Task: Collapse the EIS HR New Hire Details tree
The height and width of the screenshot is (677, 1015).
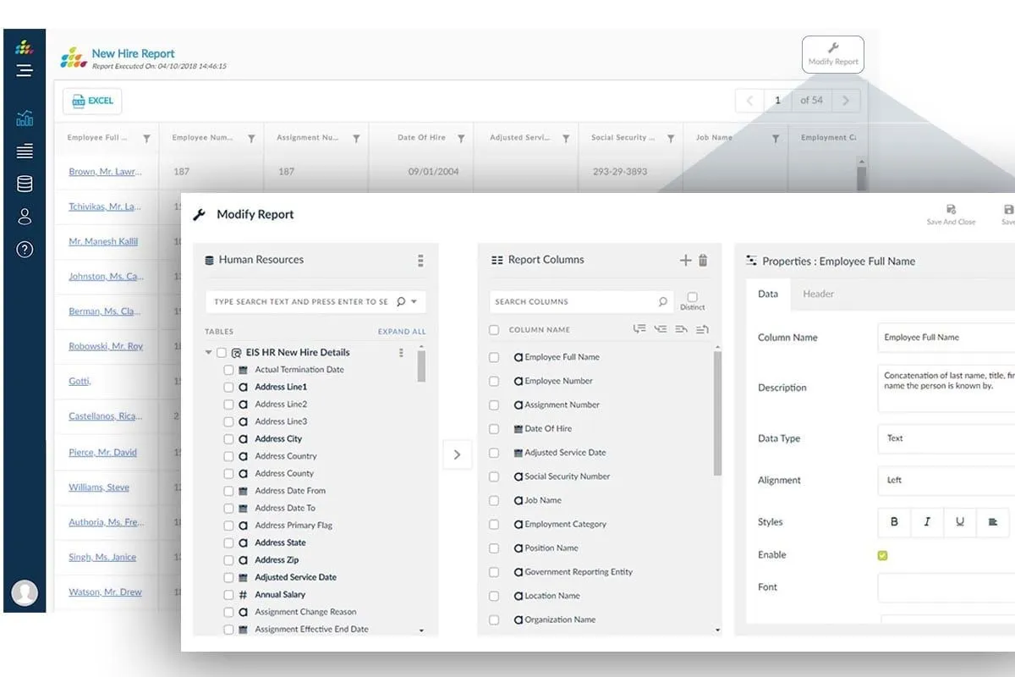Action: tap(209, 353)
